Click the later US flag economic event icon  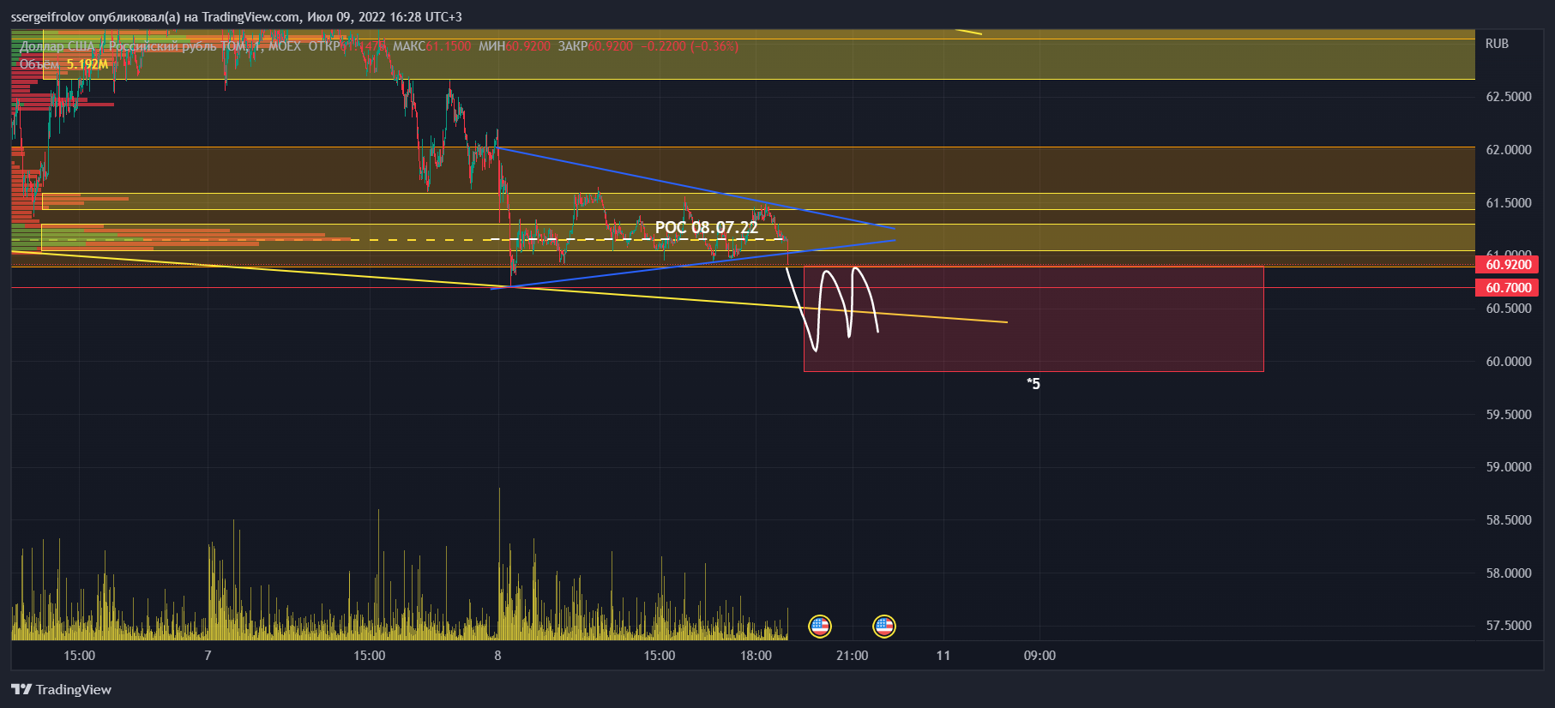point(883,627)
